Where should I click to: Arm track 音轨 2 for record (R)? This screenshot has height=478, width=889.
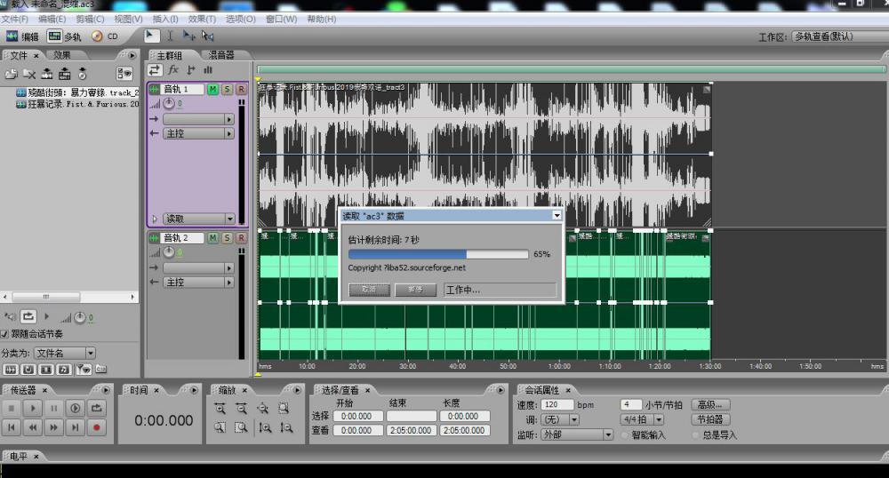pos(241,238)
